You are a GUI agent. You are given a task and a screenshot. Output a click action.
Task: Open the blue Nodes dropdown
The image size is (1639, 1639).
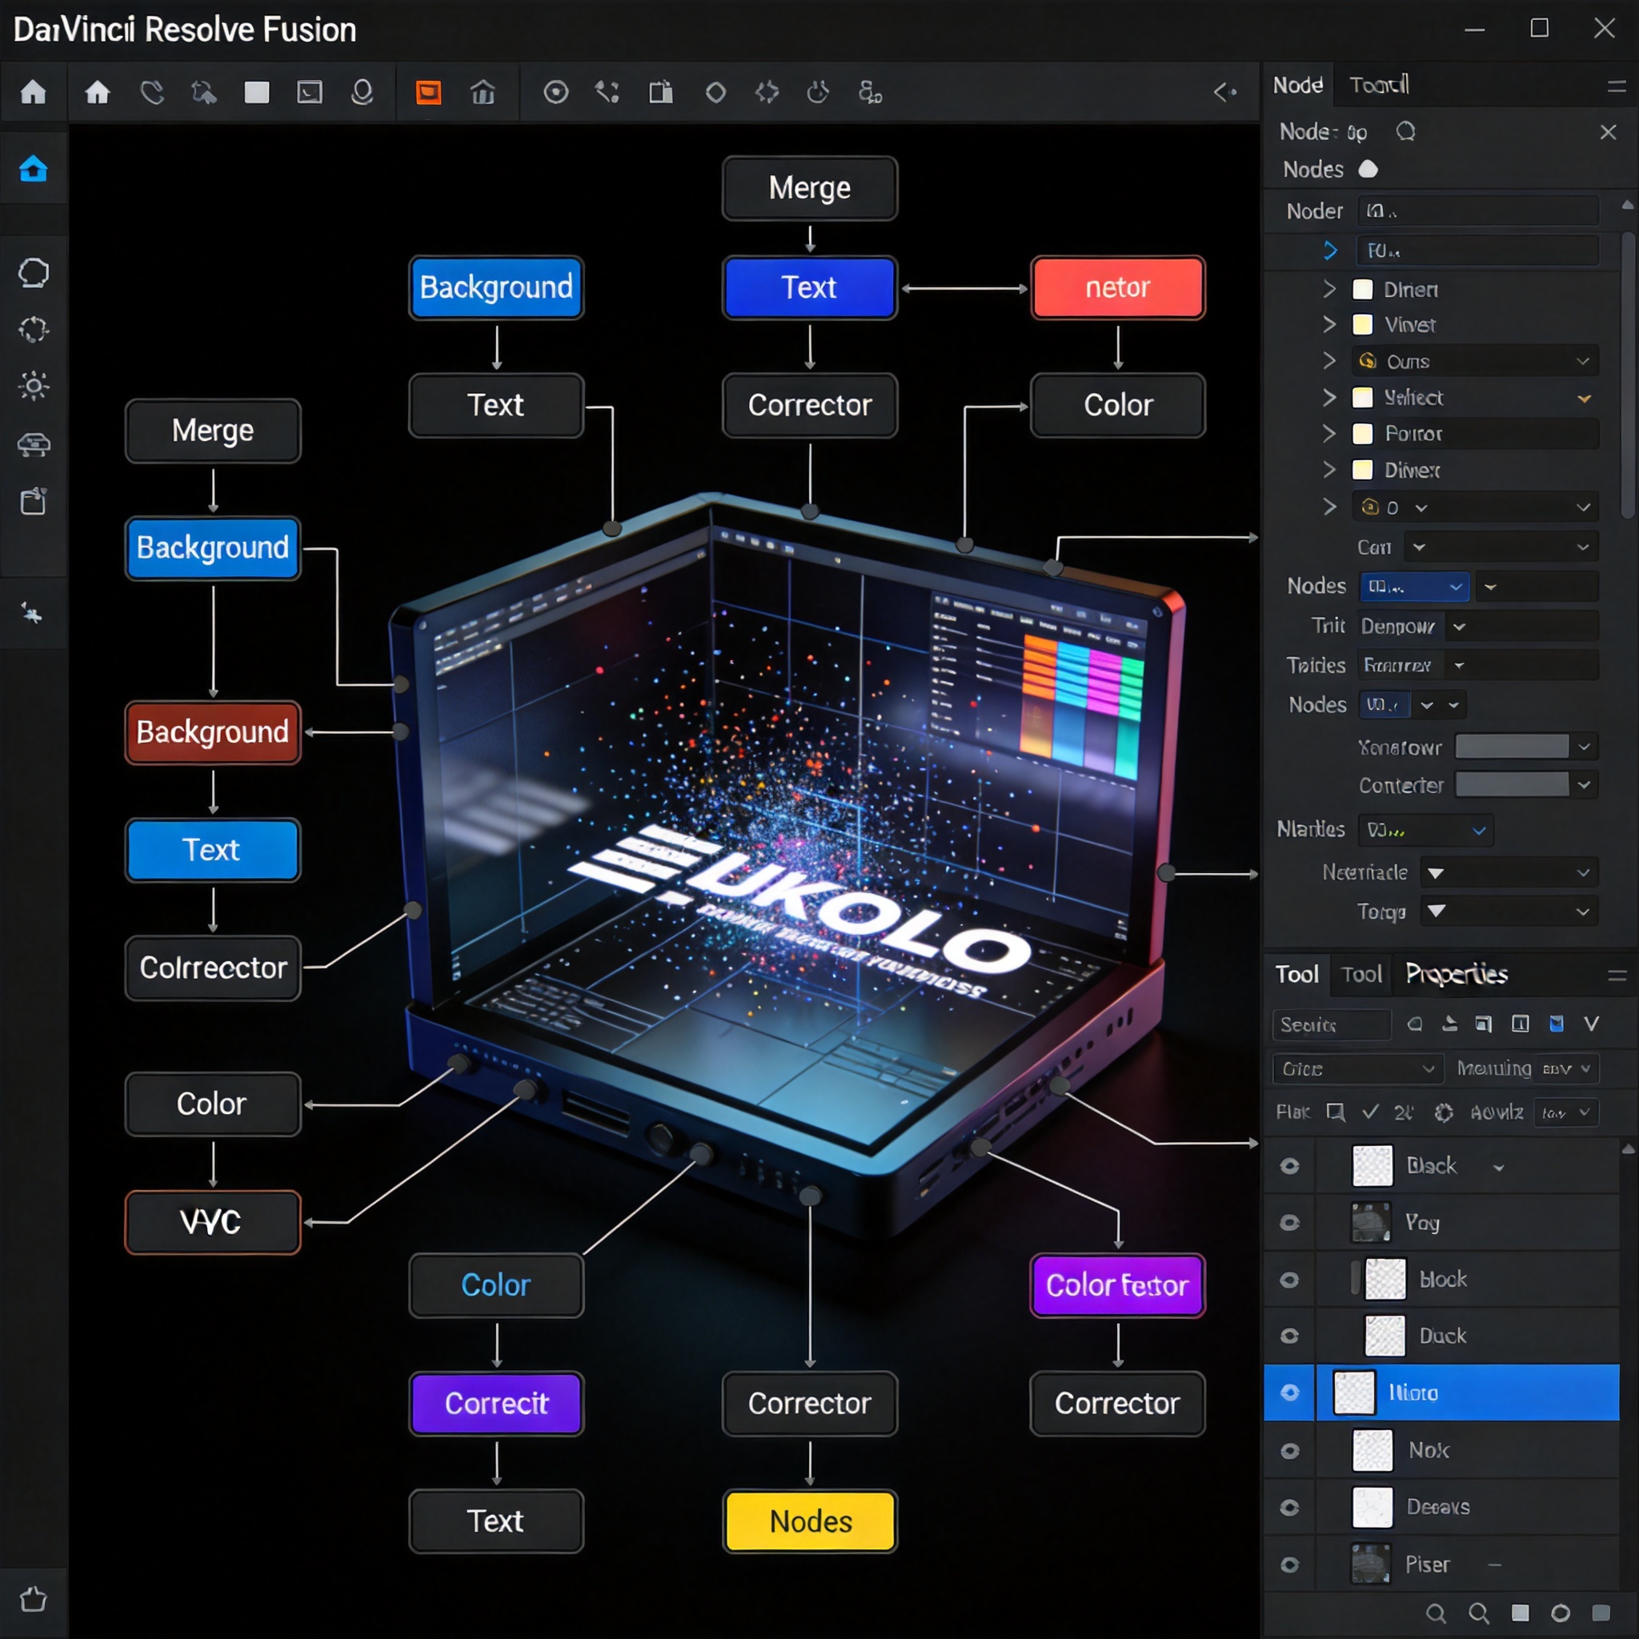point(1414,586)
